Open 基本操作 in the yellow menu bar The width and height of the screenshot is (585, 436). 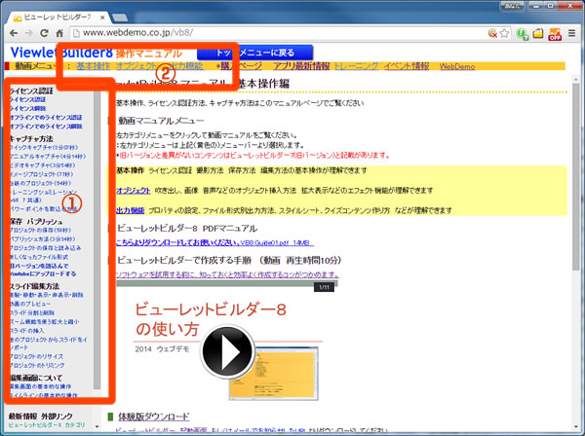[x=95, y=67]
